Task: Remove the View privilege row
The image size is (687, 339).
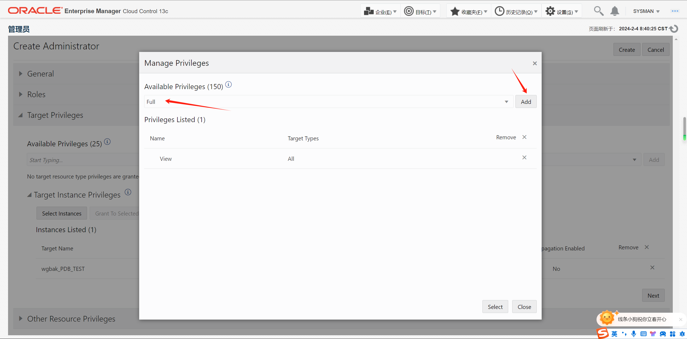Action: 524,158
